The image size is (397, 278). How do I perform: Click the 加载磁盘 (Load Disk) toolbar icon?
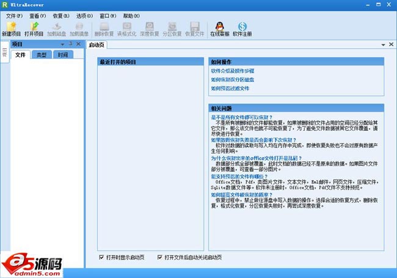[x=56, y=29]
